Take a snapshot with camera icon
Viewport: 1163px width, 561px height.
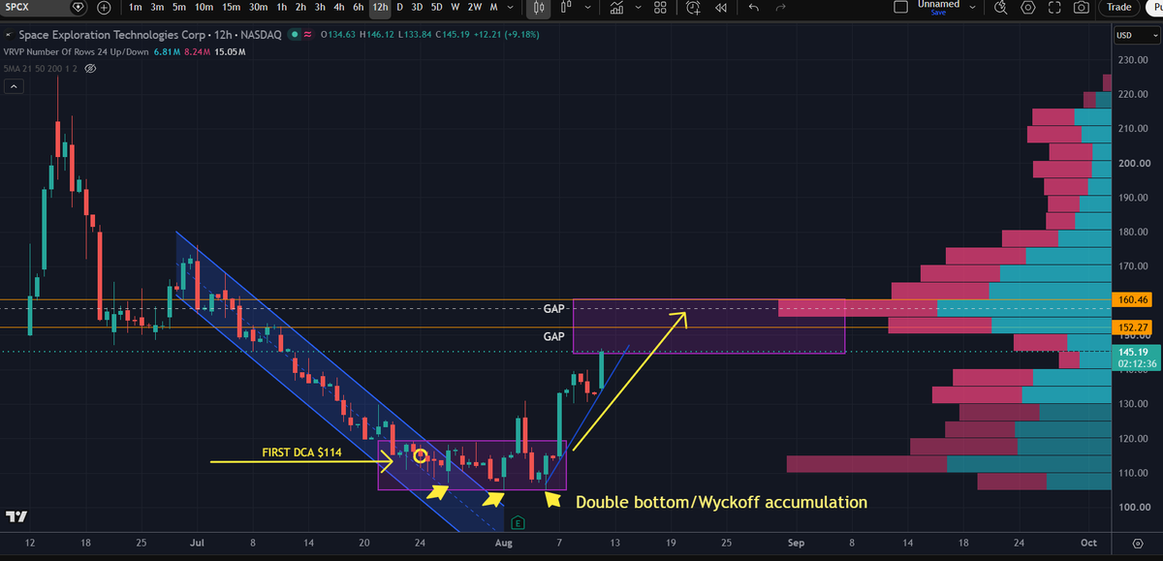[x=1081, y=7]
